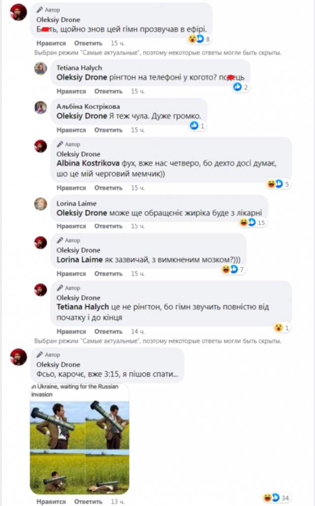Click Lorina Laime profile avatar

[x=41, y=204]
